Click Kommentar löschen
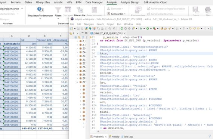 pos(160,14)
